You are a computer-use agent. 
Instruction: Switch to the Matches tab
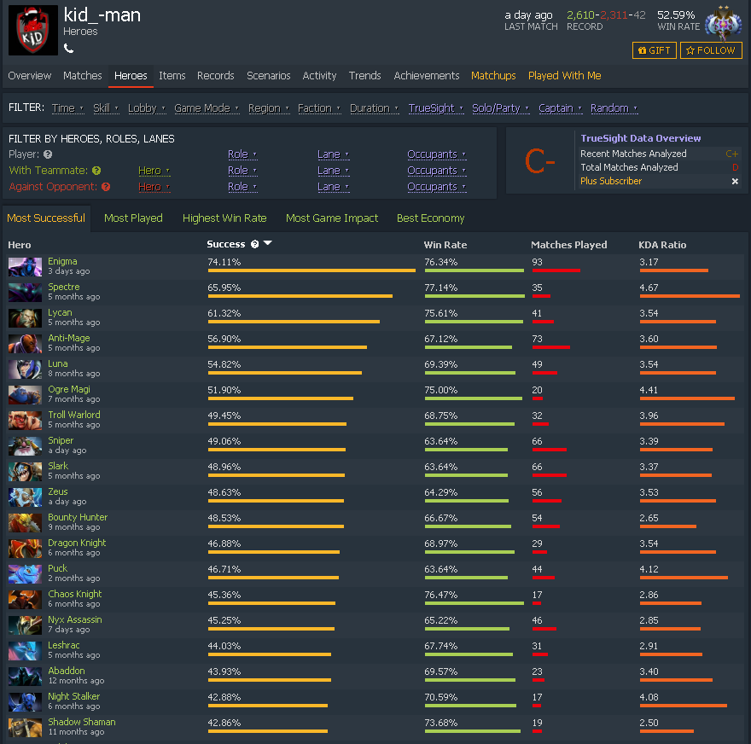point(83,76)
